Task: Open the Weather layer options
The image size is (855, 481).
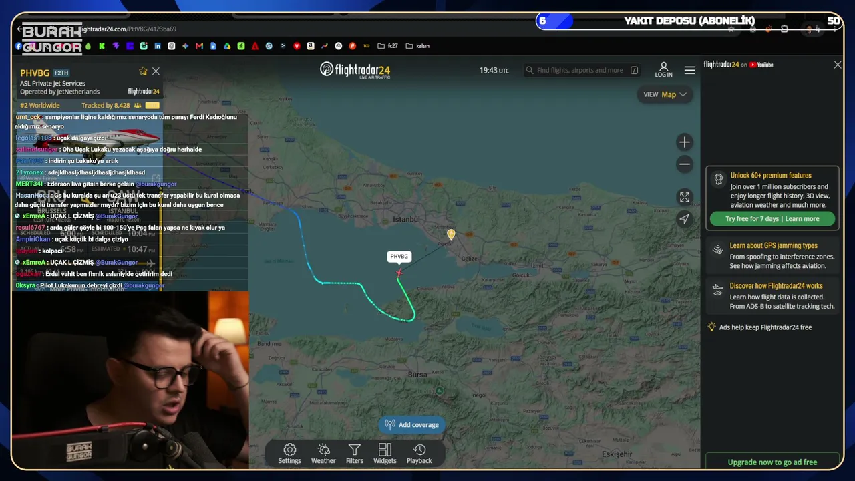Action: (323, 454)
